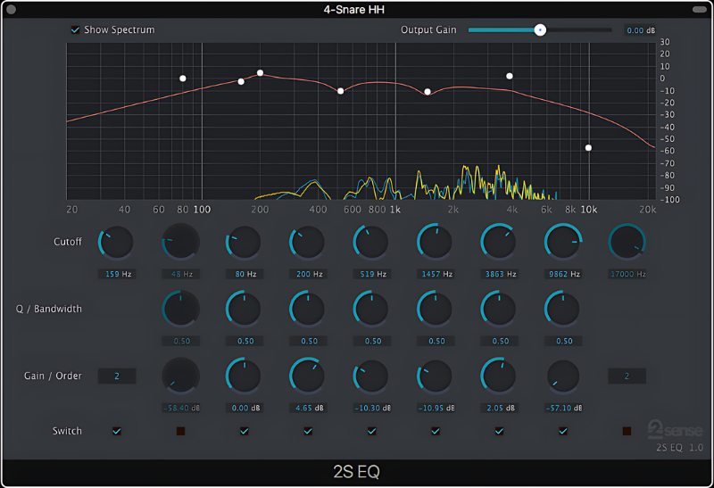Viewport: 714px width, 488px height.
Task: Click the 0.00 dB output gain value field
Action: click(x=640, y=30)
